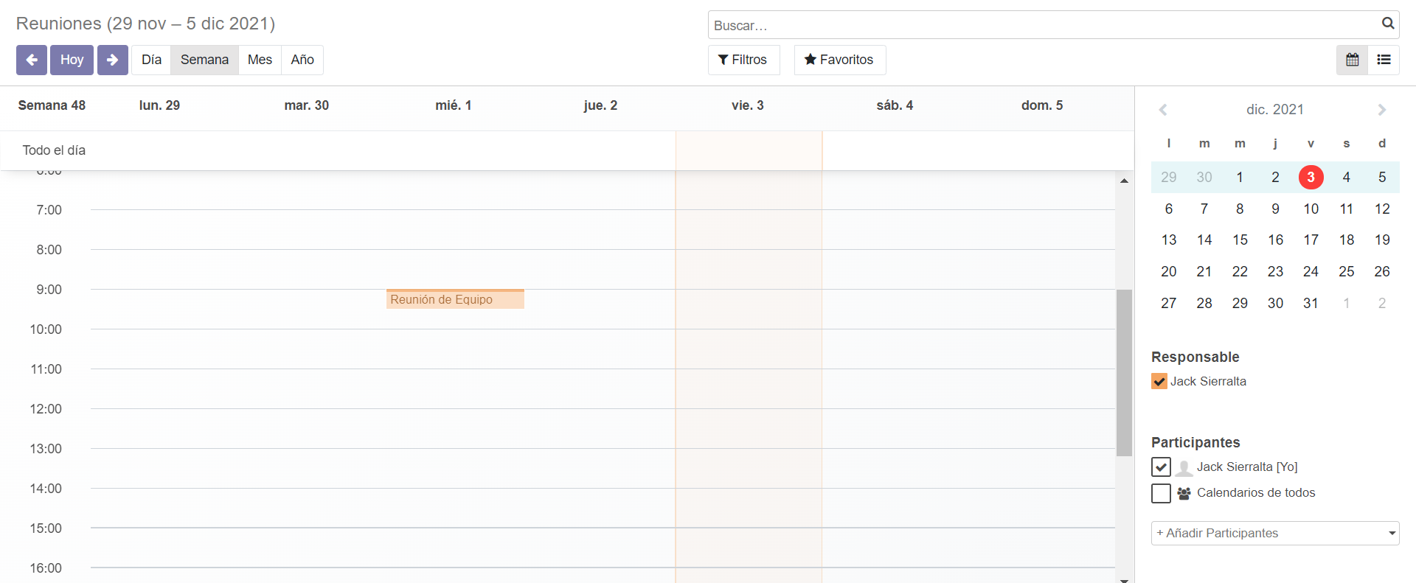Select day 31 in mini calendar

click(x=1311, y=303)
